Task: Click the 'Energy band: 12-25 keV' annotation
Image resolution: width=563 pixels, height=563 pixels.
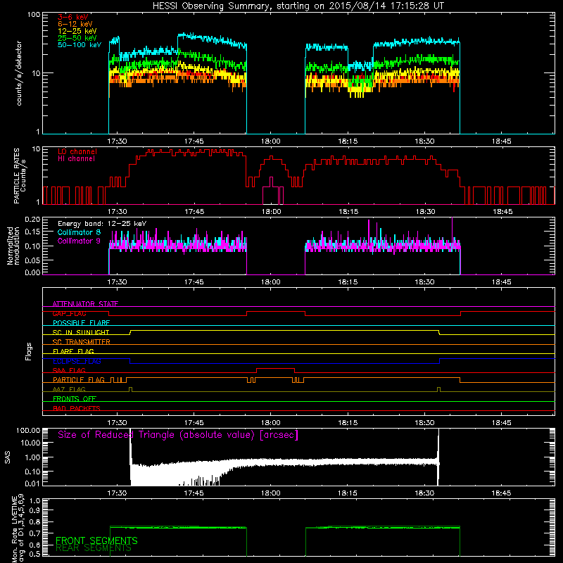Action: tap(102, 224)
